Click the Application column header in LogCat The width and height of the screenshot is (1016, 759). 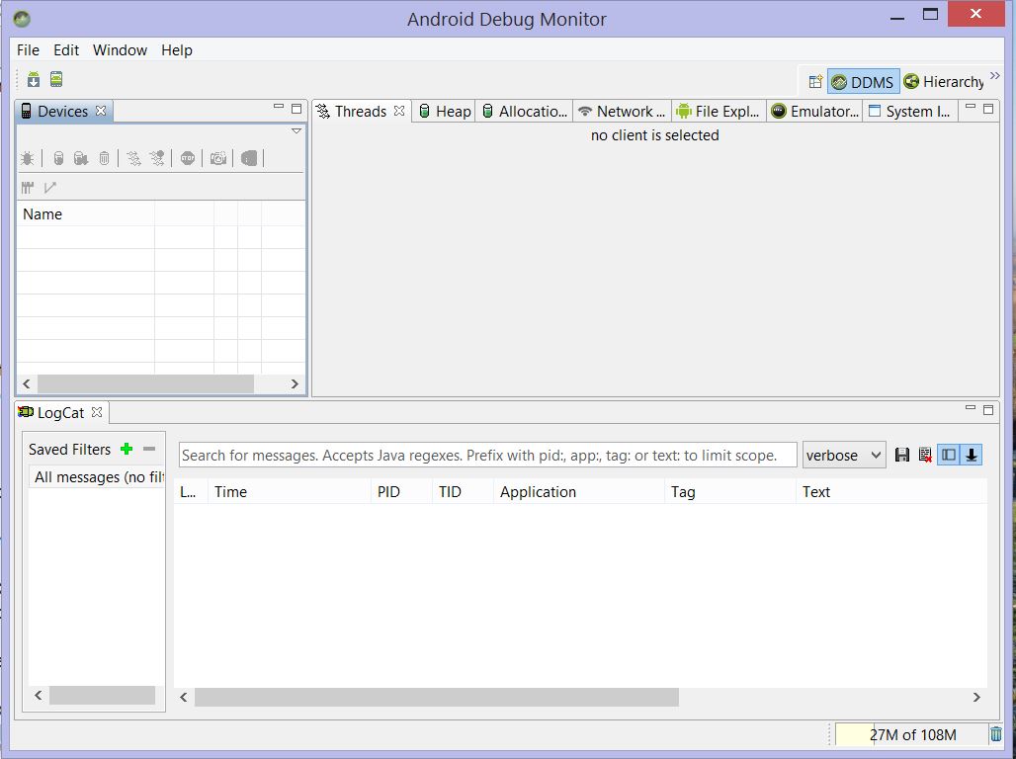(x=538, y=491)
